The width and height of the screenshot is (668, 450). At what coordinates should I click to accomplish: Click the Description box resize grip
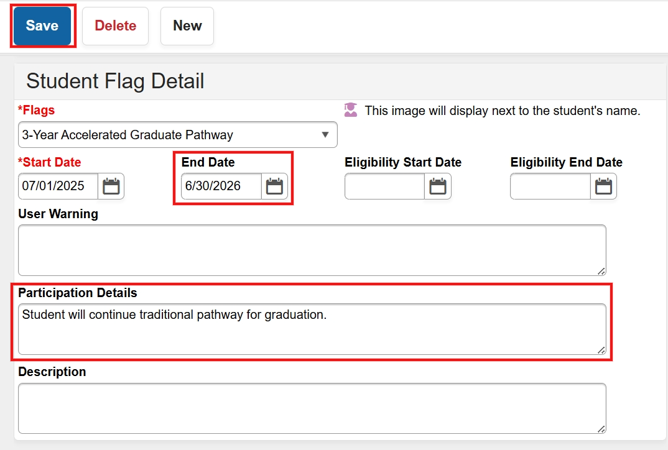(x=601, y=428)
